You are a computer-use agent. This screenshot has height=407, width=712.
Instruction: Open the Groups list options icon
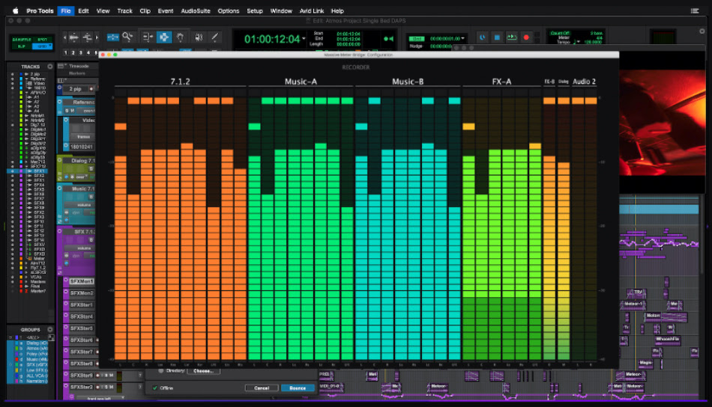50,328
